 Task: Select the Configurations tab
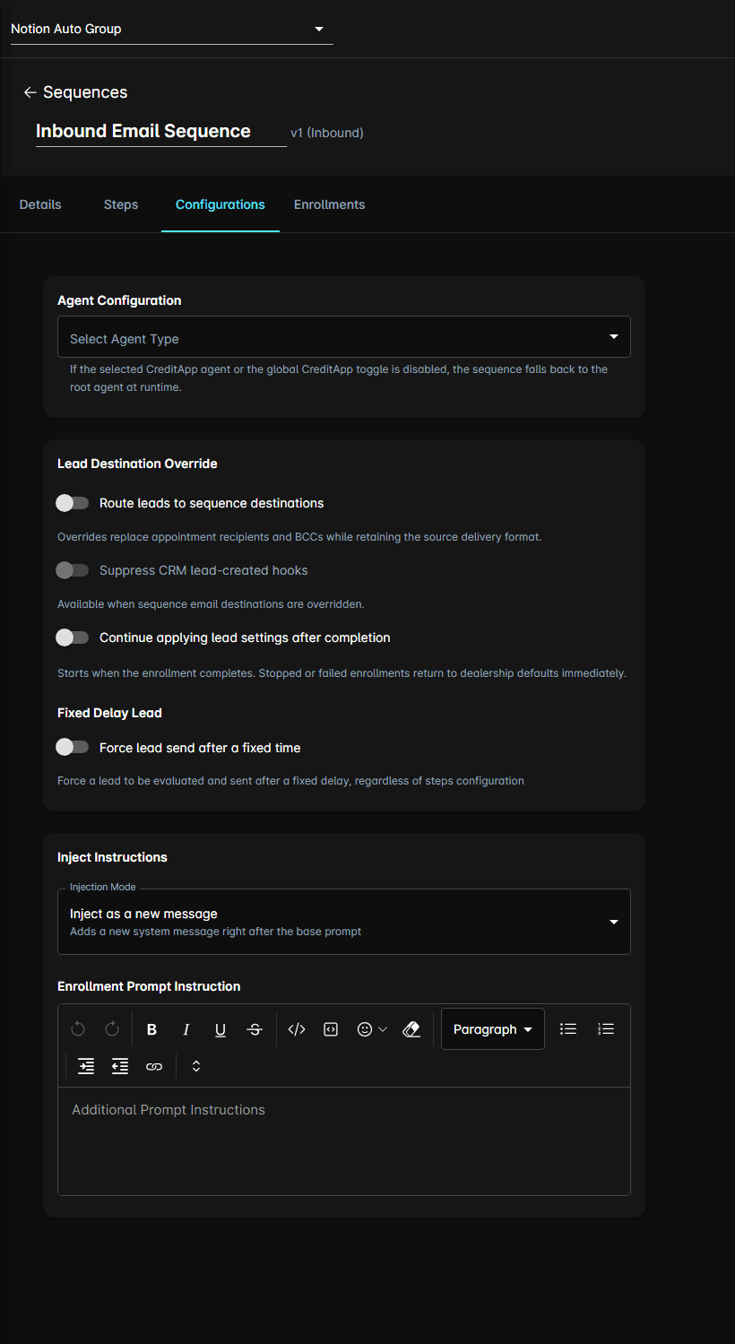point(220,204)
